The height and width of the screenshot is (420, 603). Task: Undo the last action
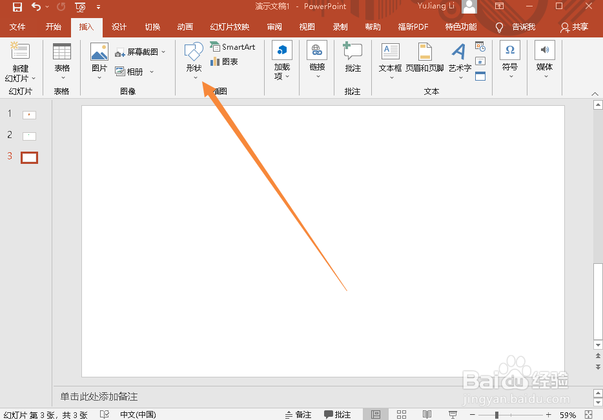coord(36,6)
